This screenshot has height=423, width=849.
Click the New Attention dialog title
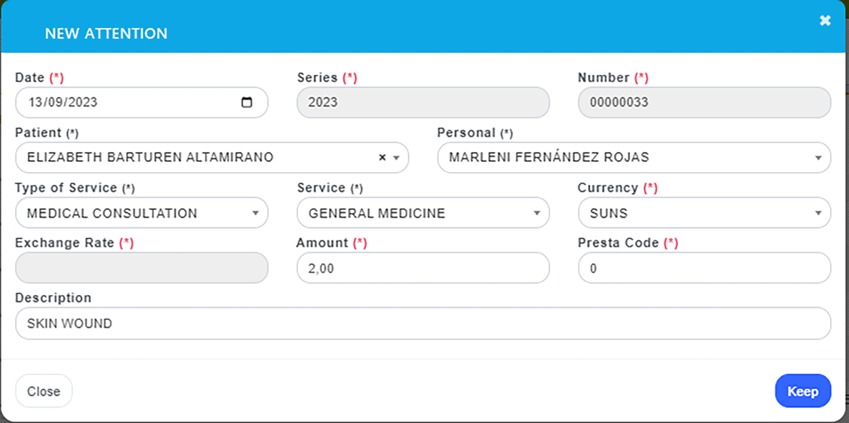point(106,33)
